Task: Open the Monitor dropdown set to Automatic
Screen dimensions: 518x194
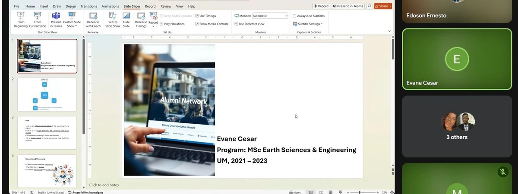Action: click(270, 16)
